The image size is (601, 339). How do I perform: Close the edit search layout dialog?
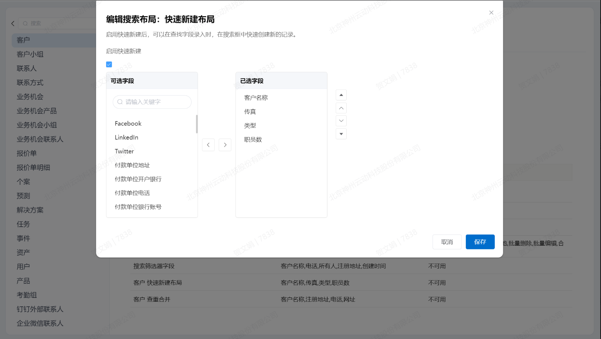coord(491,13)
